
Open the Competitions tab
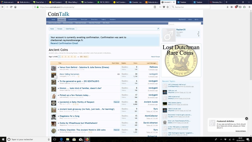point(72,20)
